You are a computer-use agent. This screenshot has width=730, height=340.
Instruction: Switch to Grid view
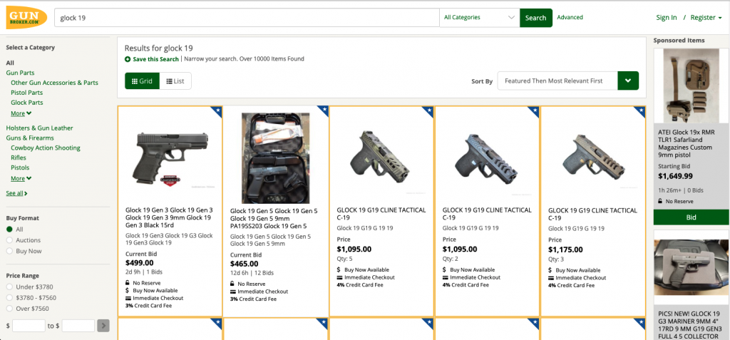(142, 81)
